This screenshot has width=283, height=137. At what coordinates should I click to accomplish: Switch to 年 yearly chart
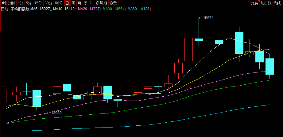pos(92,3)
